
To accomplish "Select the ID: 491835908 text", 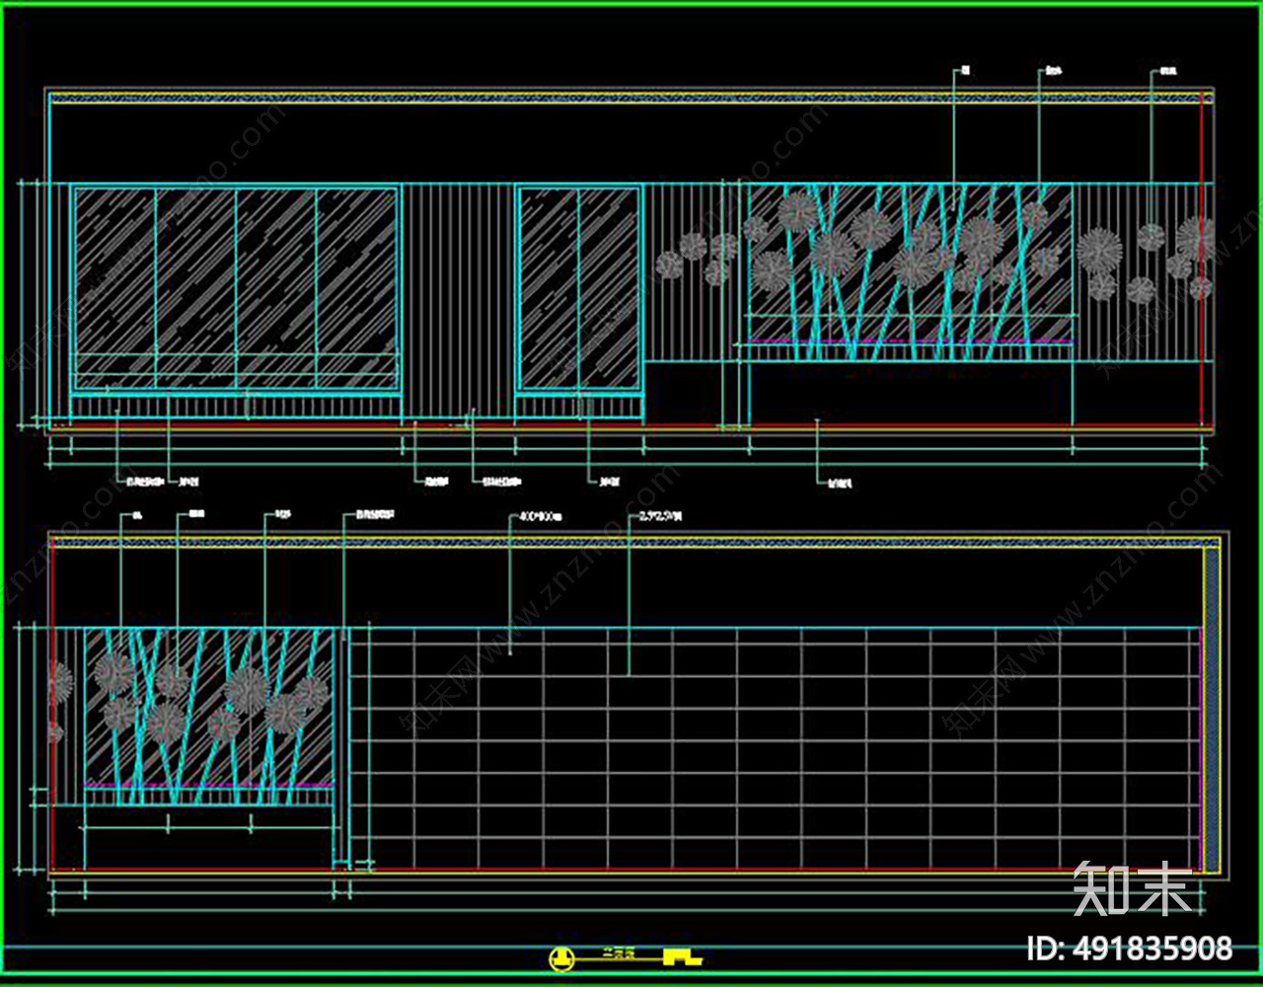I will (x=1130, y=949).
